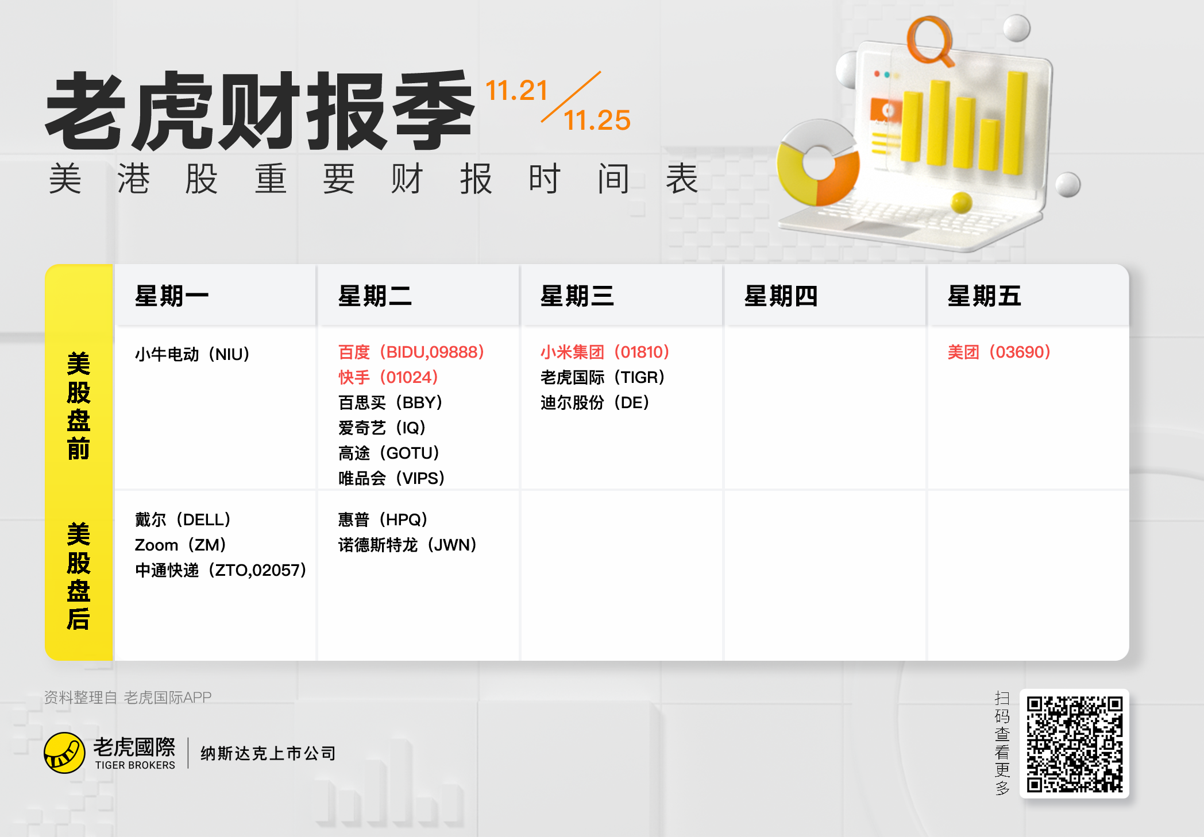Click 美团 (03690) entry

click(x=1000, y=352)
